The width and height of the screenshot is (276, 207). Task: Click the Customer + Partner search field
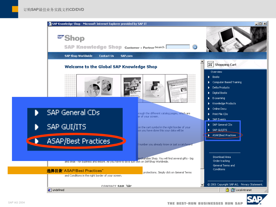click(178, 47)
